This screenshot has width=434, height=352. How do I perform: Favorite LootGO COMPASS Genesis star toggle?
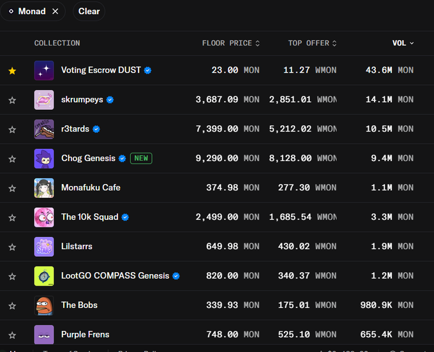pos(12,277)
